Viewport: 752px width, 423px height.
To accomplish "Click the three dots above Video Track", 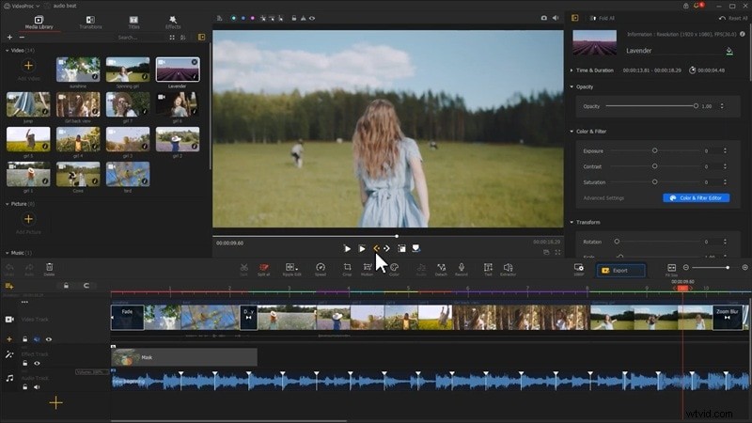I will click(24, 302).
